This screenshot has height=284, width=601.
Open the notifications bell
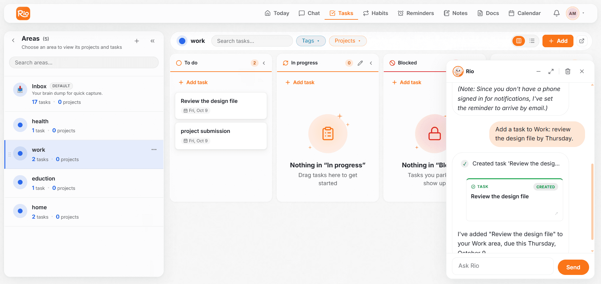[x=557, y=13]
